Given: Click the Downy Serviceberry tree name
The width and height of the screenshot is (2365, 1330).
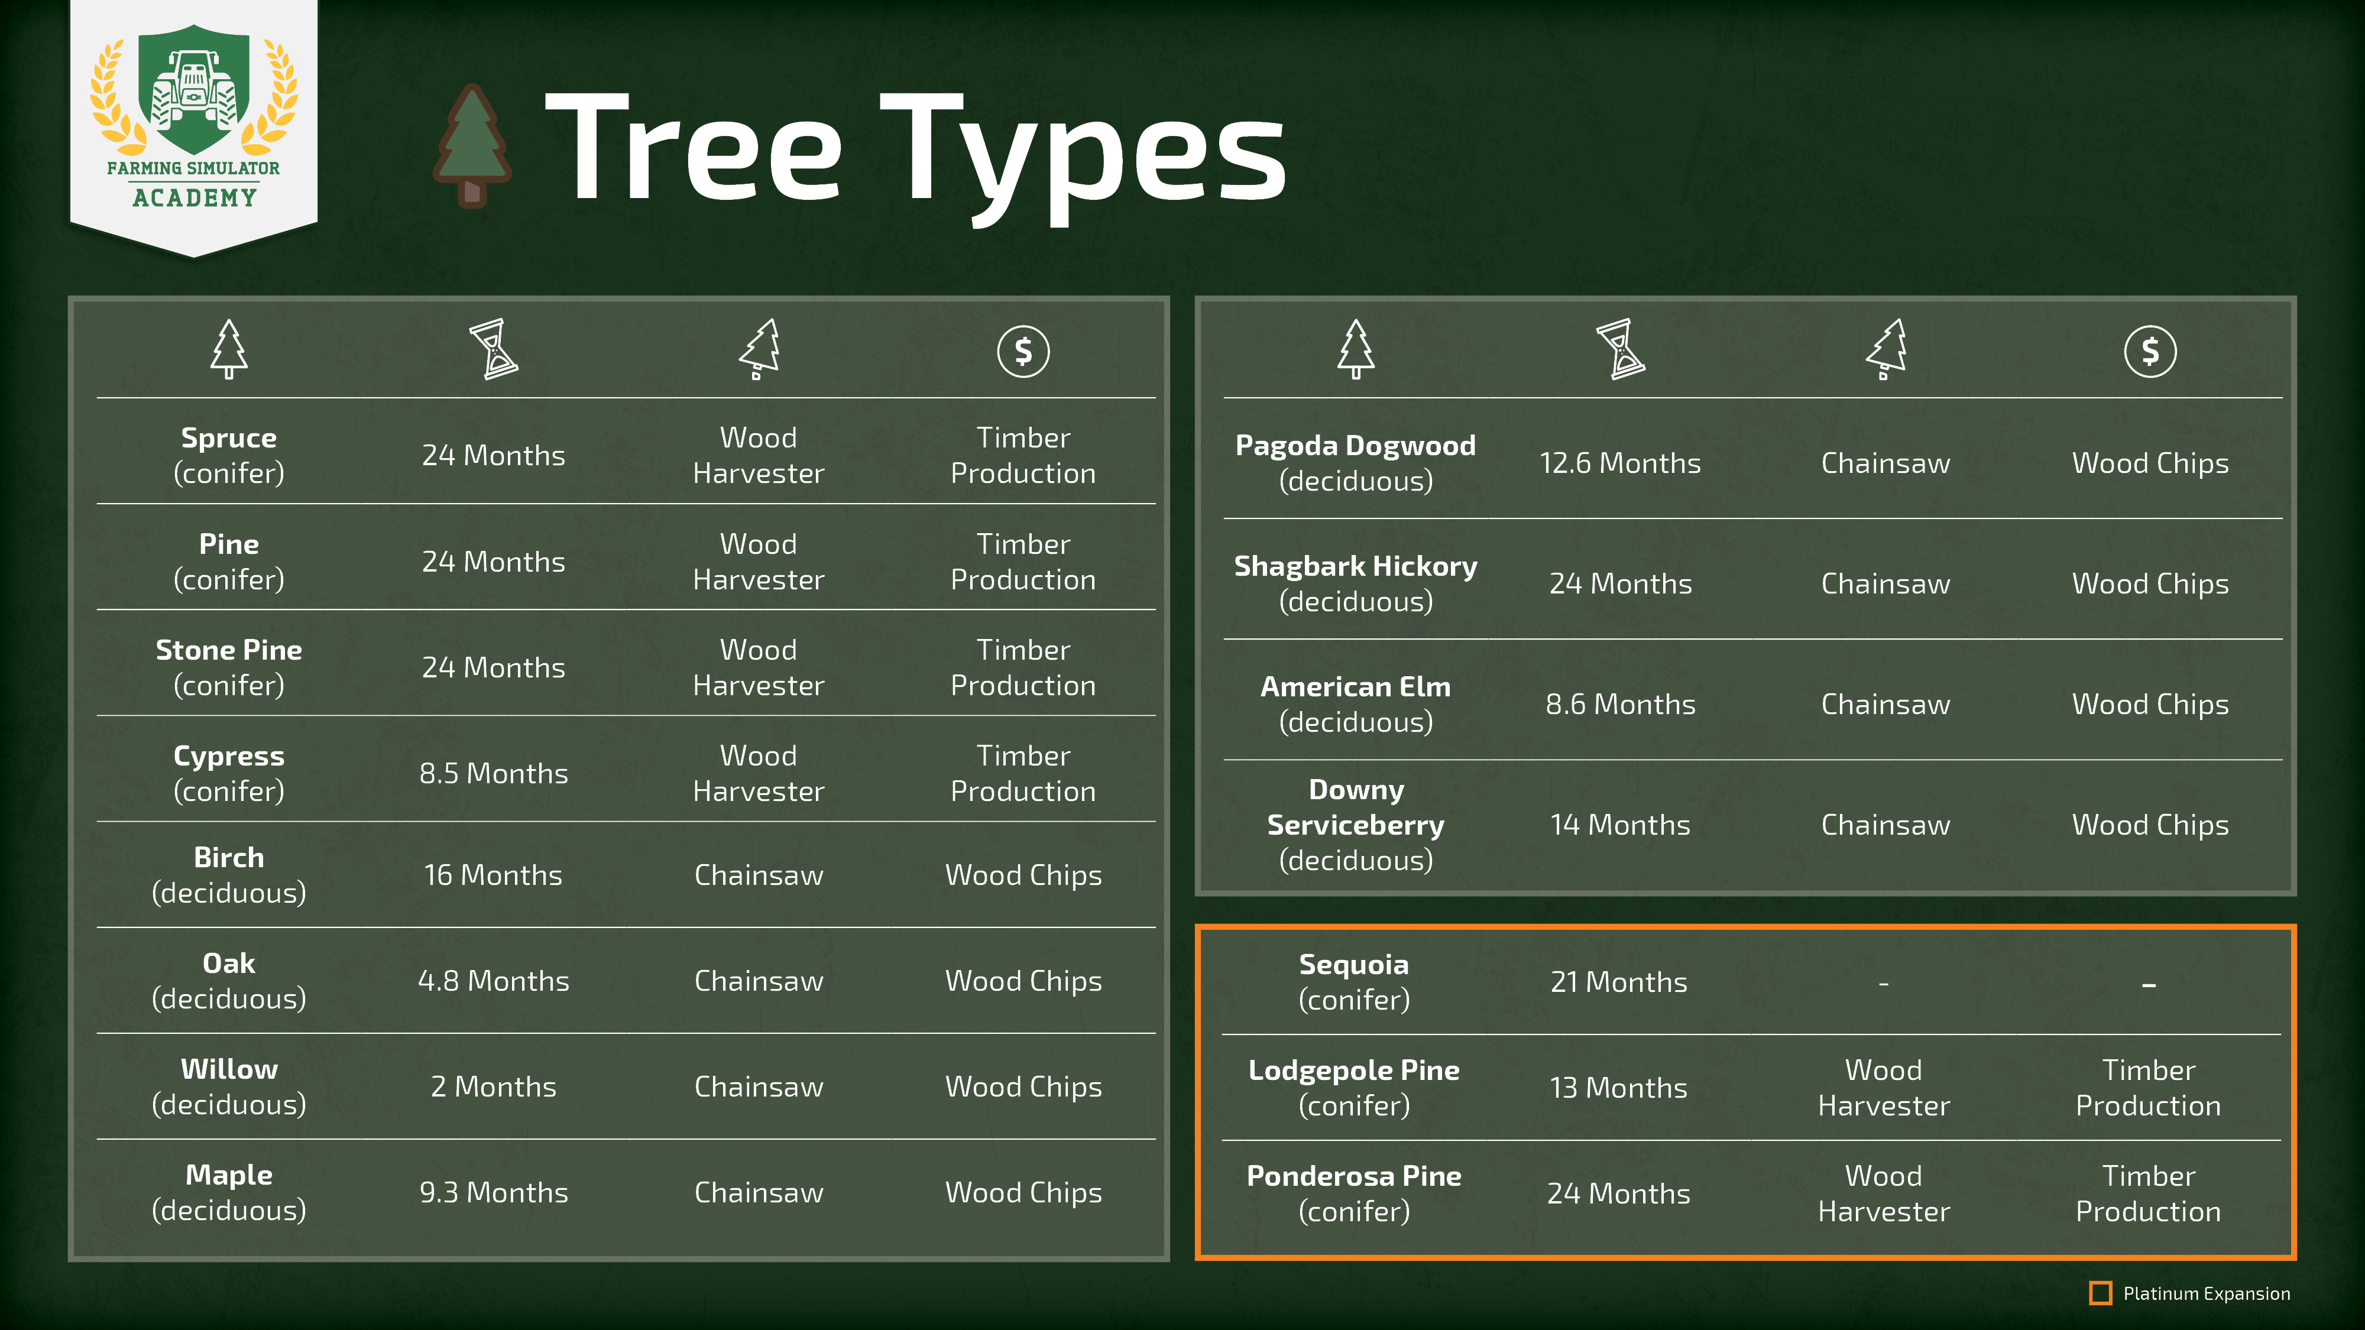Looking at the screenshot, I should (1355, 824).
